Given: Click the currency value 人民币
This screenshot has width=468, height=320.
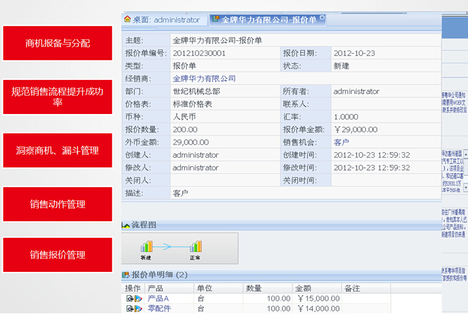Looking at the screenshot, I should [185, 116].
